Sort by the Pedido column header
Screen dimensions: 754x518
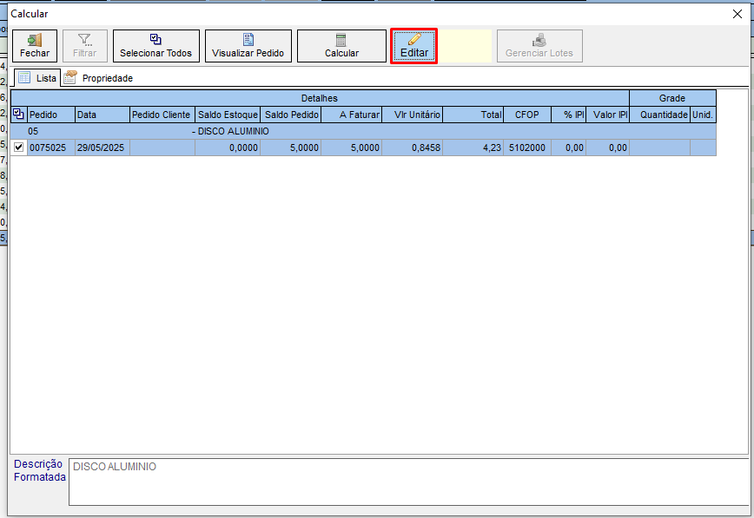click(50, 115)
